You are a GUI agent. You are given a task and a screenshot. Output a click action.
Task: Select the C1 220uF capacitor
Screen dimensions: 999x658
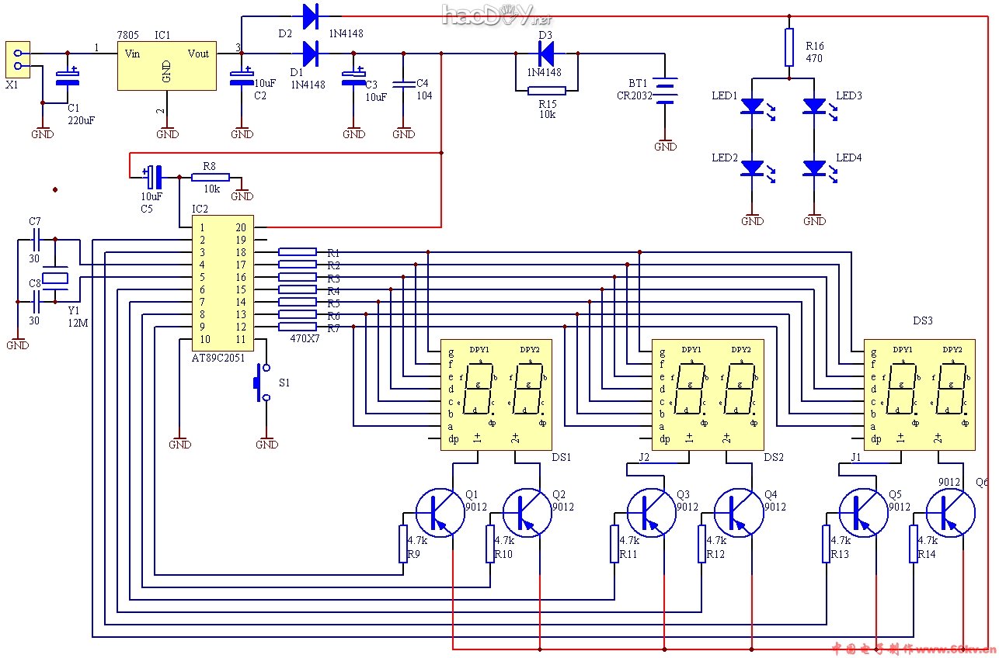click(x=67, y=81)
